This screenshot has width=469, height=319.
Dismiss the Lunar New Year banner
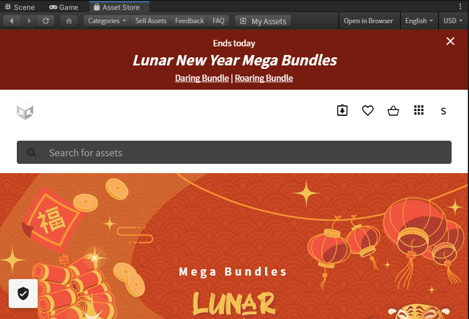(x=450, y=41)
